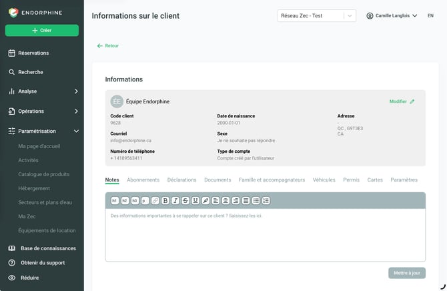Toggle bold formatting in notes
447x291 pixels.
[165, 200]
